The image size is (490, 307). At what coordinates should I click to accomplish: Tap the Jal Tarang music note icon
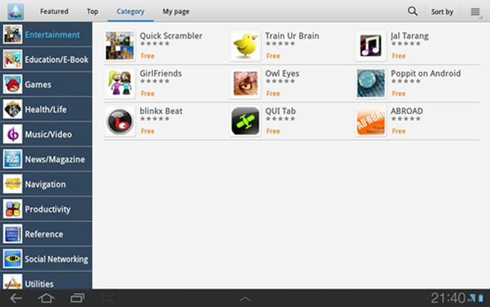pos(371,46)
